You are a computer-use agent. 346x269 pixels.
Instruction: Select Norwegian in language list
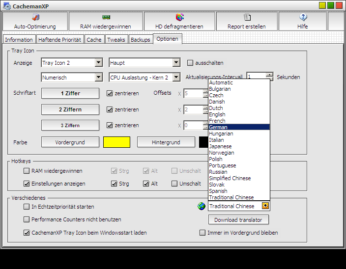[x=239, y=153]
